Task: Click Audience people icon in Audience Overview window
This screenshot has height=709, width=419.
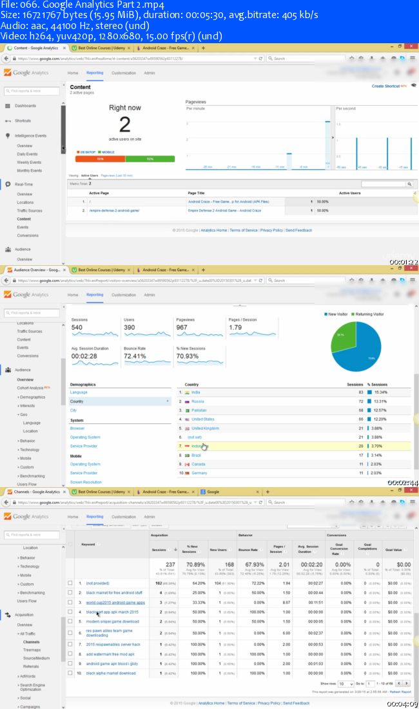Action: pos(8,370)
